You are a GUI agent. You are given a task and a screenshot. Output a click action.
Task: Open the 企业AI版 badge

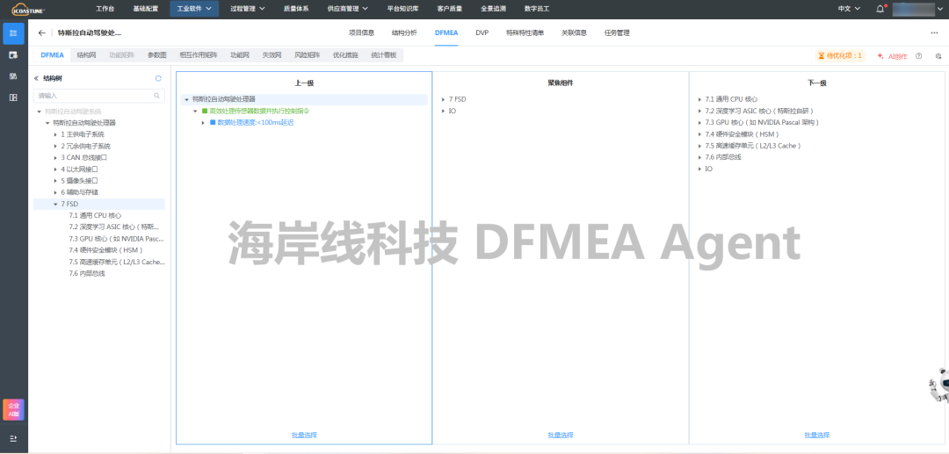point(13,409)
